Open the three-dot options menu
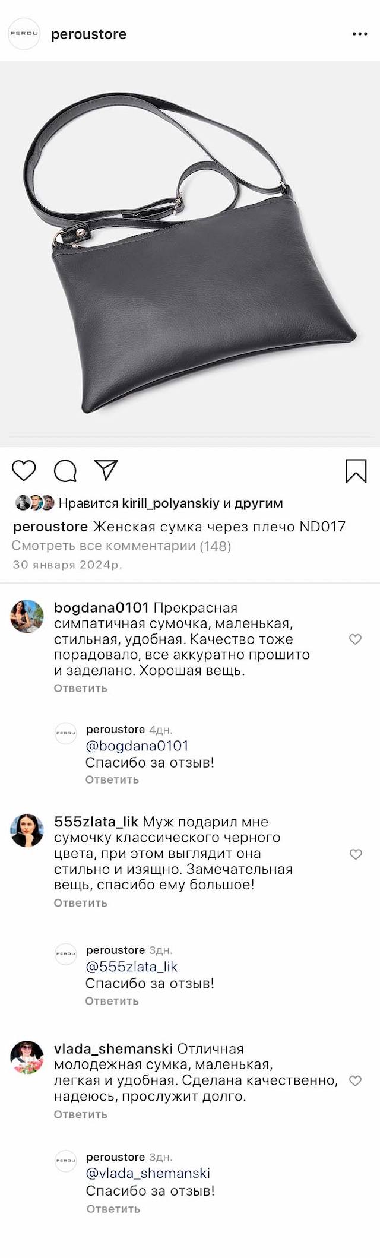The width and height of the screenshot is (380, 1258). coord(360,34)
